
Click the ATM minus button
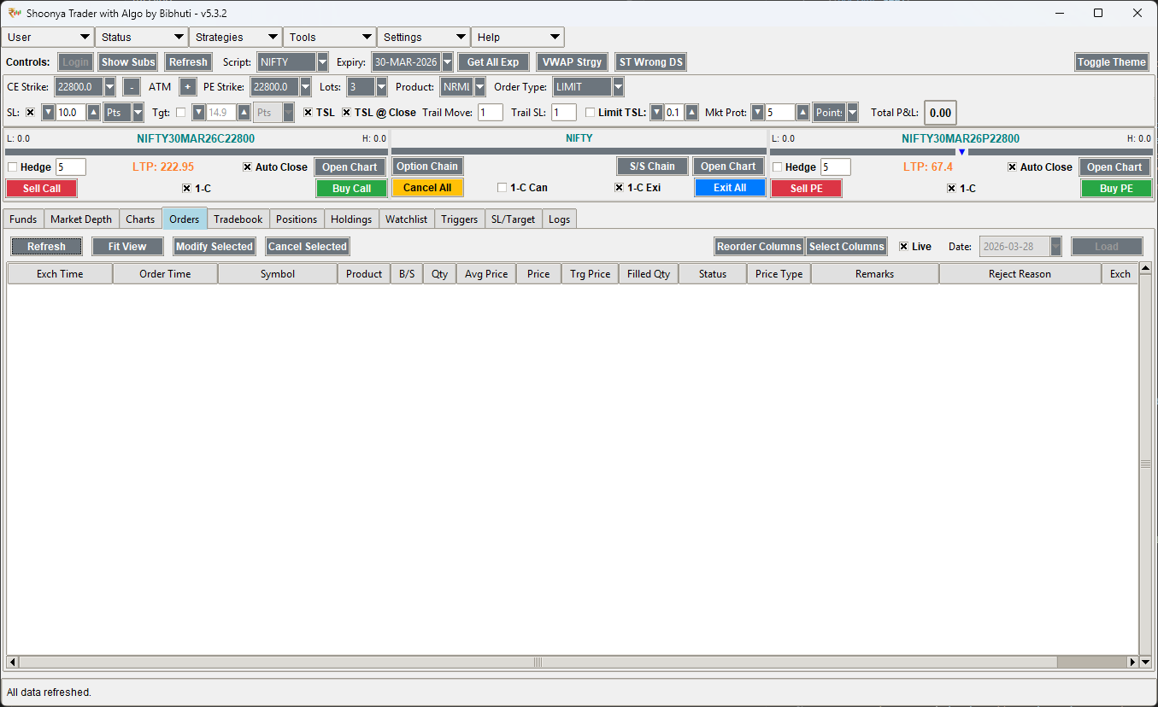point(132,86)
